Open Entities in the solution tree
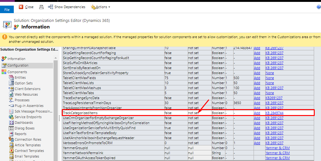Screen dimensions: 321x161 tap(20, 78)
